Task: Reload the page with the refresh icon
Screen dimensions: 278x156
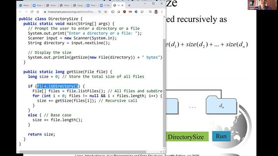Action: pos(32,12)
